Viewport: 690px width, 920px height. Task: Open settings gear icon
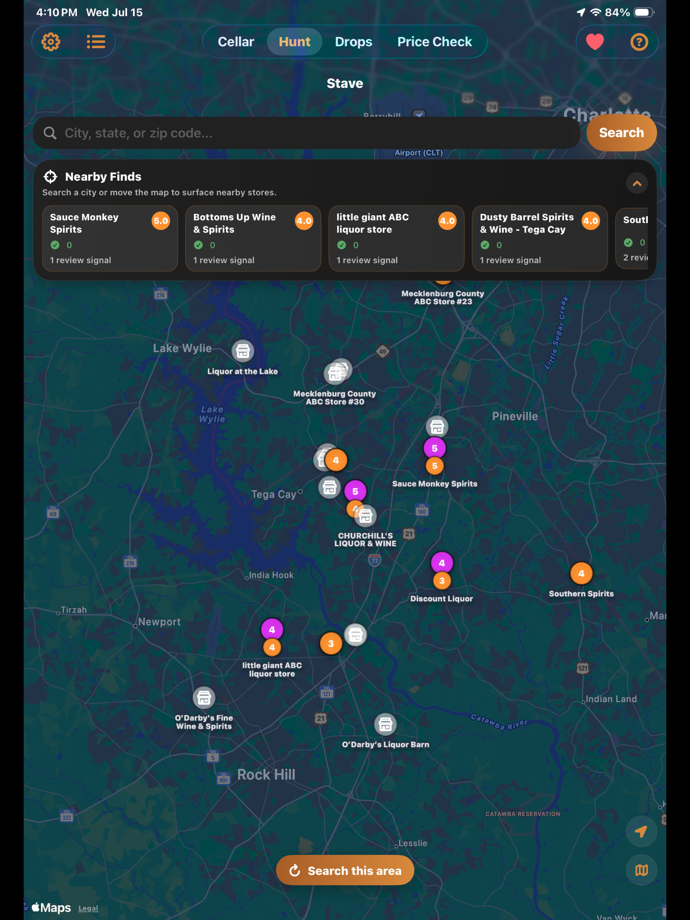coord(51,41)
